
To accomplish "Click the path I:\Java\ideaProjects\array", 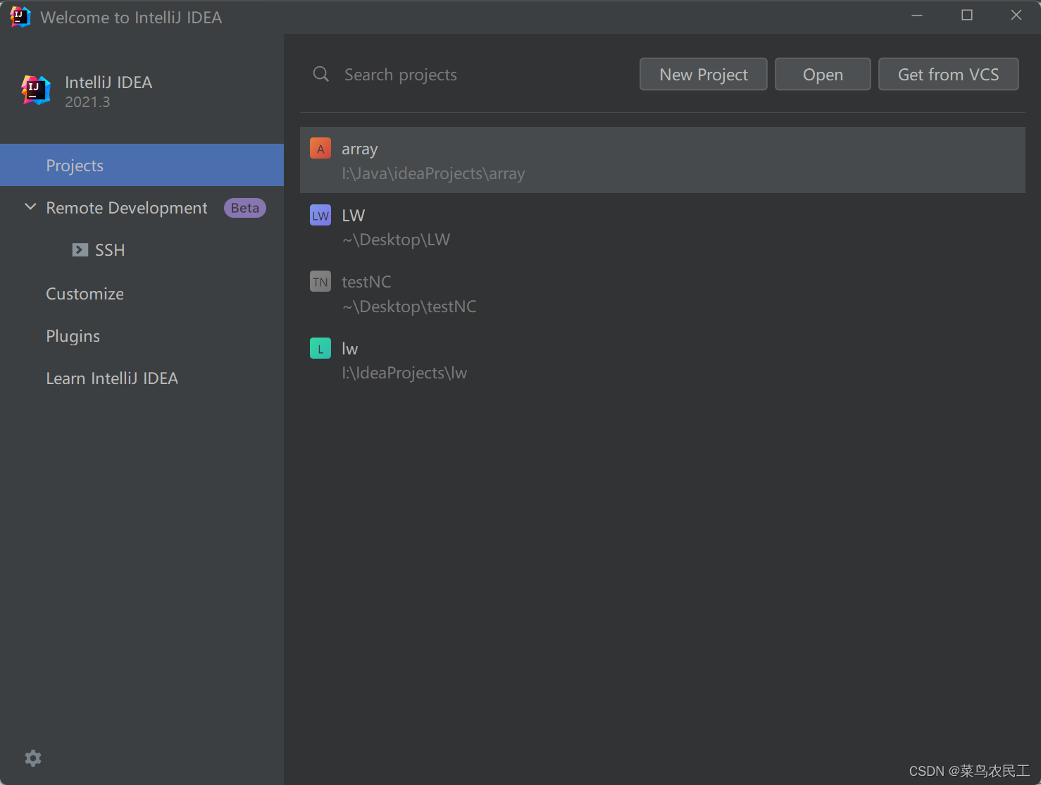I will [433, 173].
